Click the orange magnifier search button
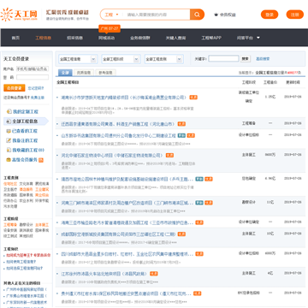308x308 pixels. 197,15
